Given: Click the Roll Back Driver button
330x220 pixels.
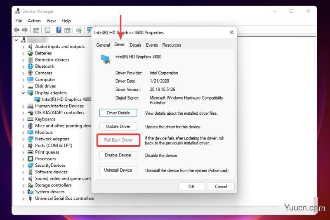Looking at the screenshot, I should [118, 140].
